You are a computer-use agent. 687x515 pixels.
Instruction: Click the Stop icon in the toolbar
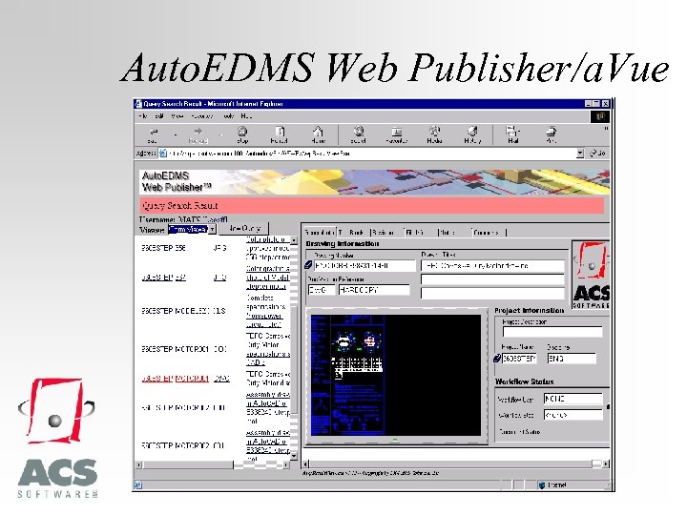click(x=242, y=131)
